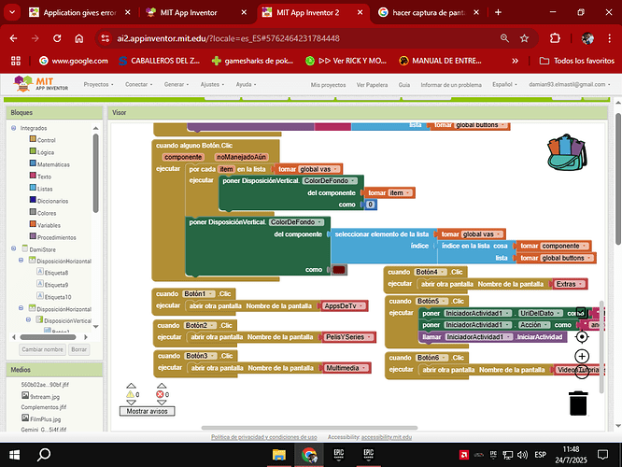Click the Mostrar avisos button
This screenshot has height=467, width=622.
[x=148, y=411]
